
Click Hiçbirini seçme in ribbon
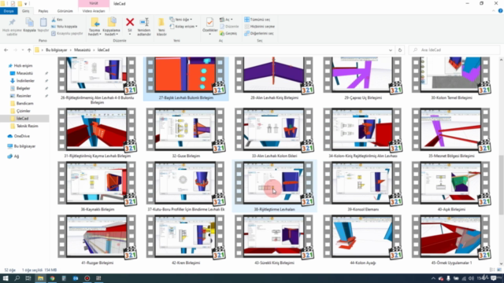pos(259,26)
